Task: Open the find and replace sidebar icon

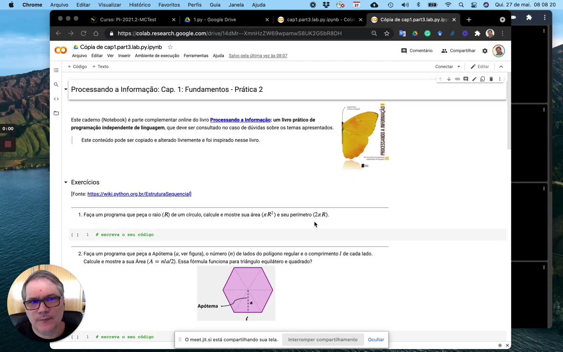Action: [x=56, y=85]
